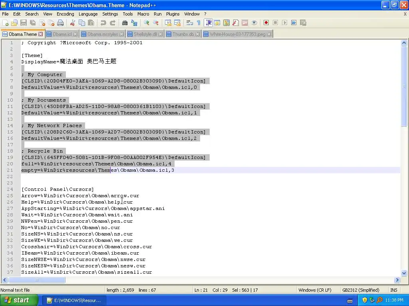Open Find with the binoculars icon

coord(125,23)
